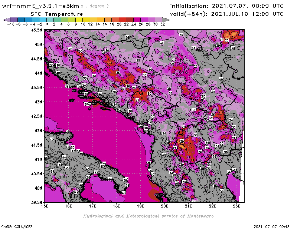Screen dimensions: 297x229
Task: Click the pale below -10 arrow end of legend
Action: click(7, 20)
